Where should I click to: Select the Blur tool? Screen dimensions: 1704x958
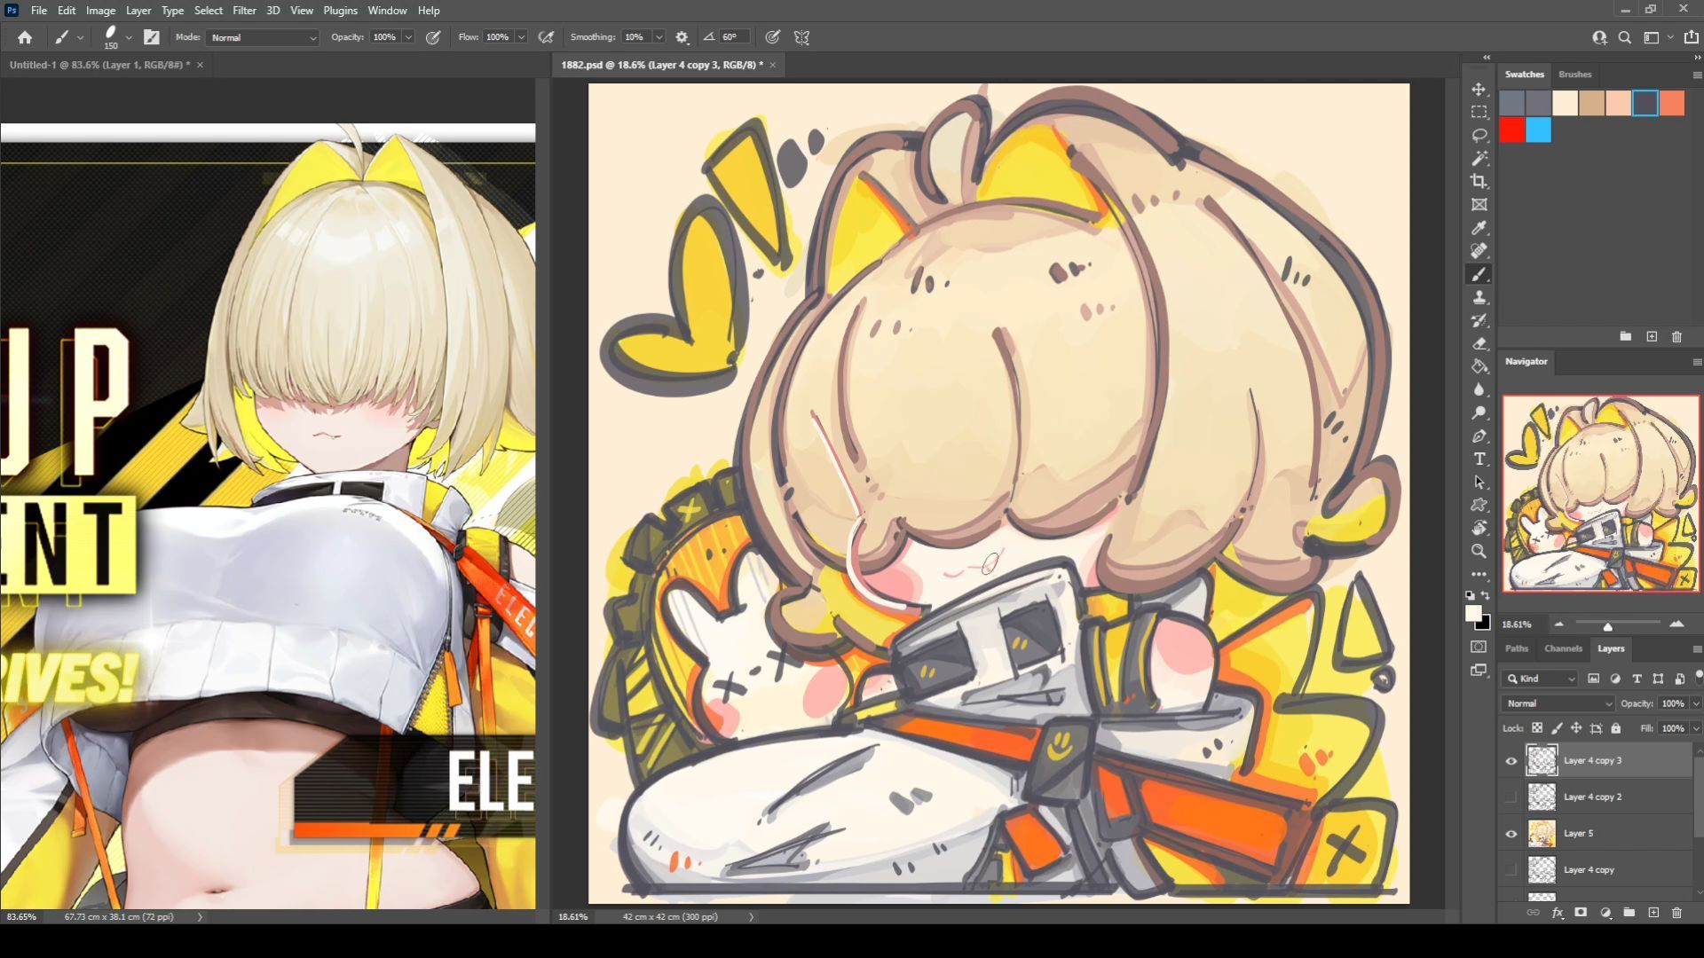1479,389
